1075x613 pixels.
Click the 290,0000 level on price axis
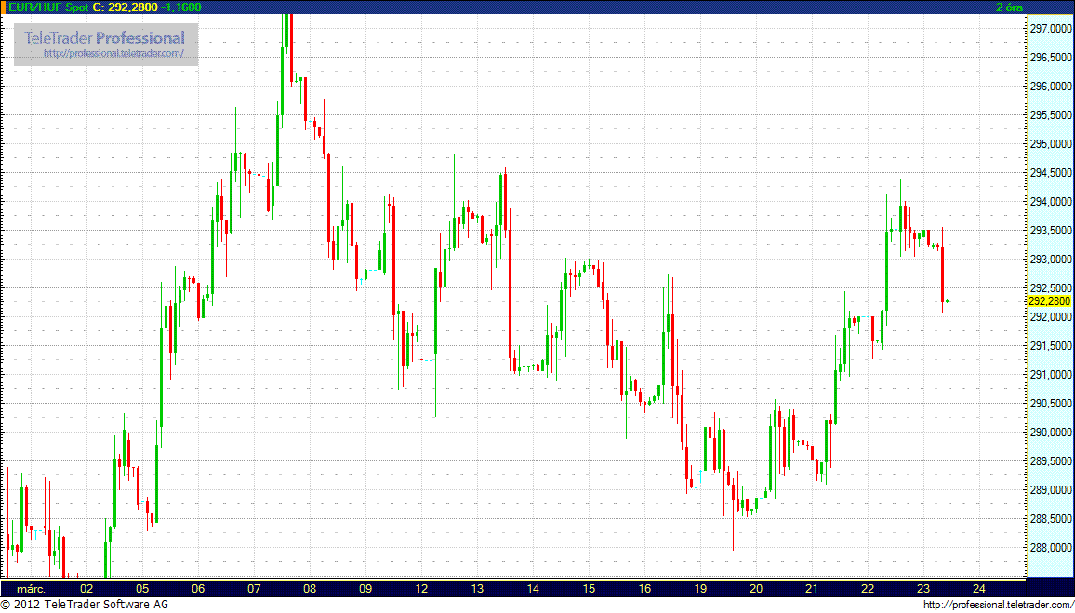(x=1050, y=433)
